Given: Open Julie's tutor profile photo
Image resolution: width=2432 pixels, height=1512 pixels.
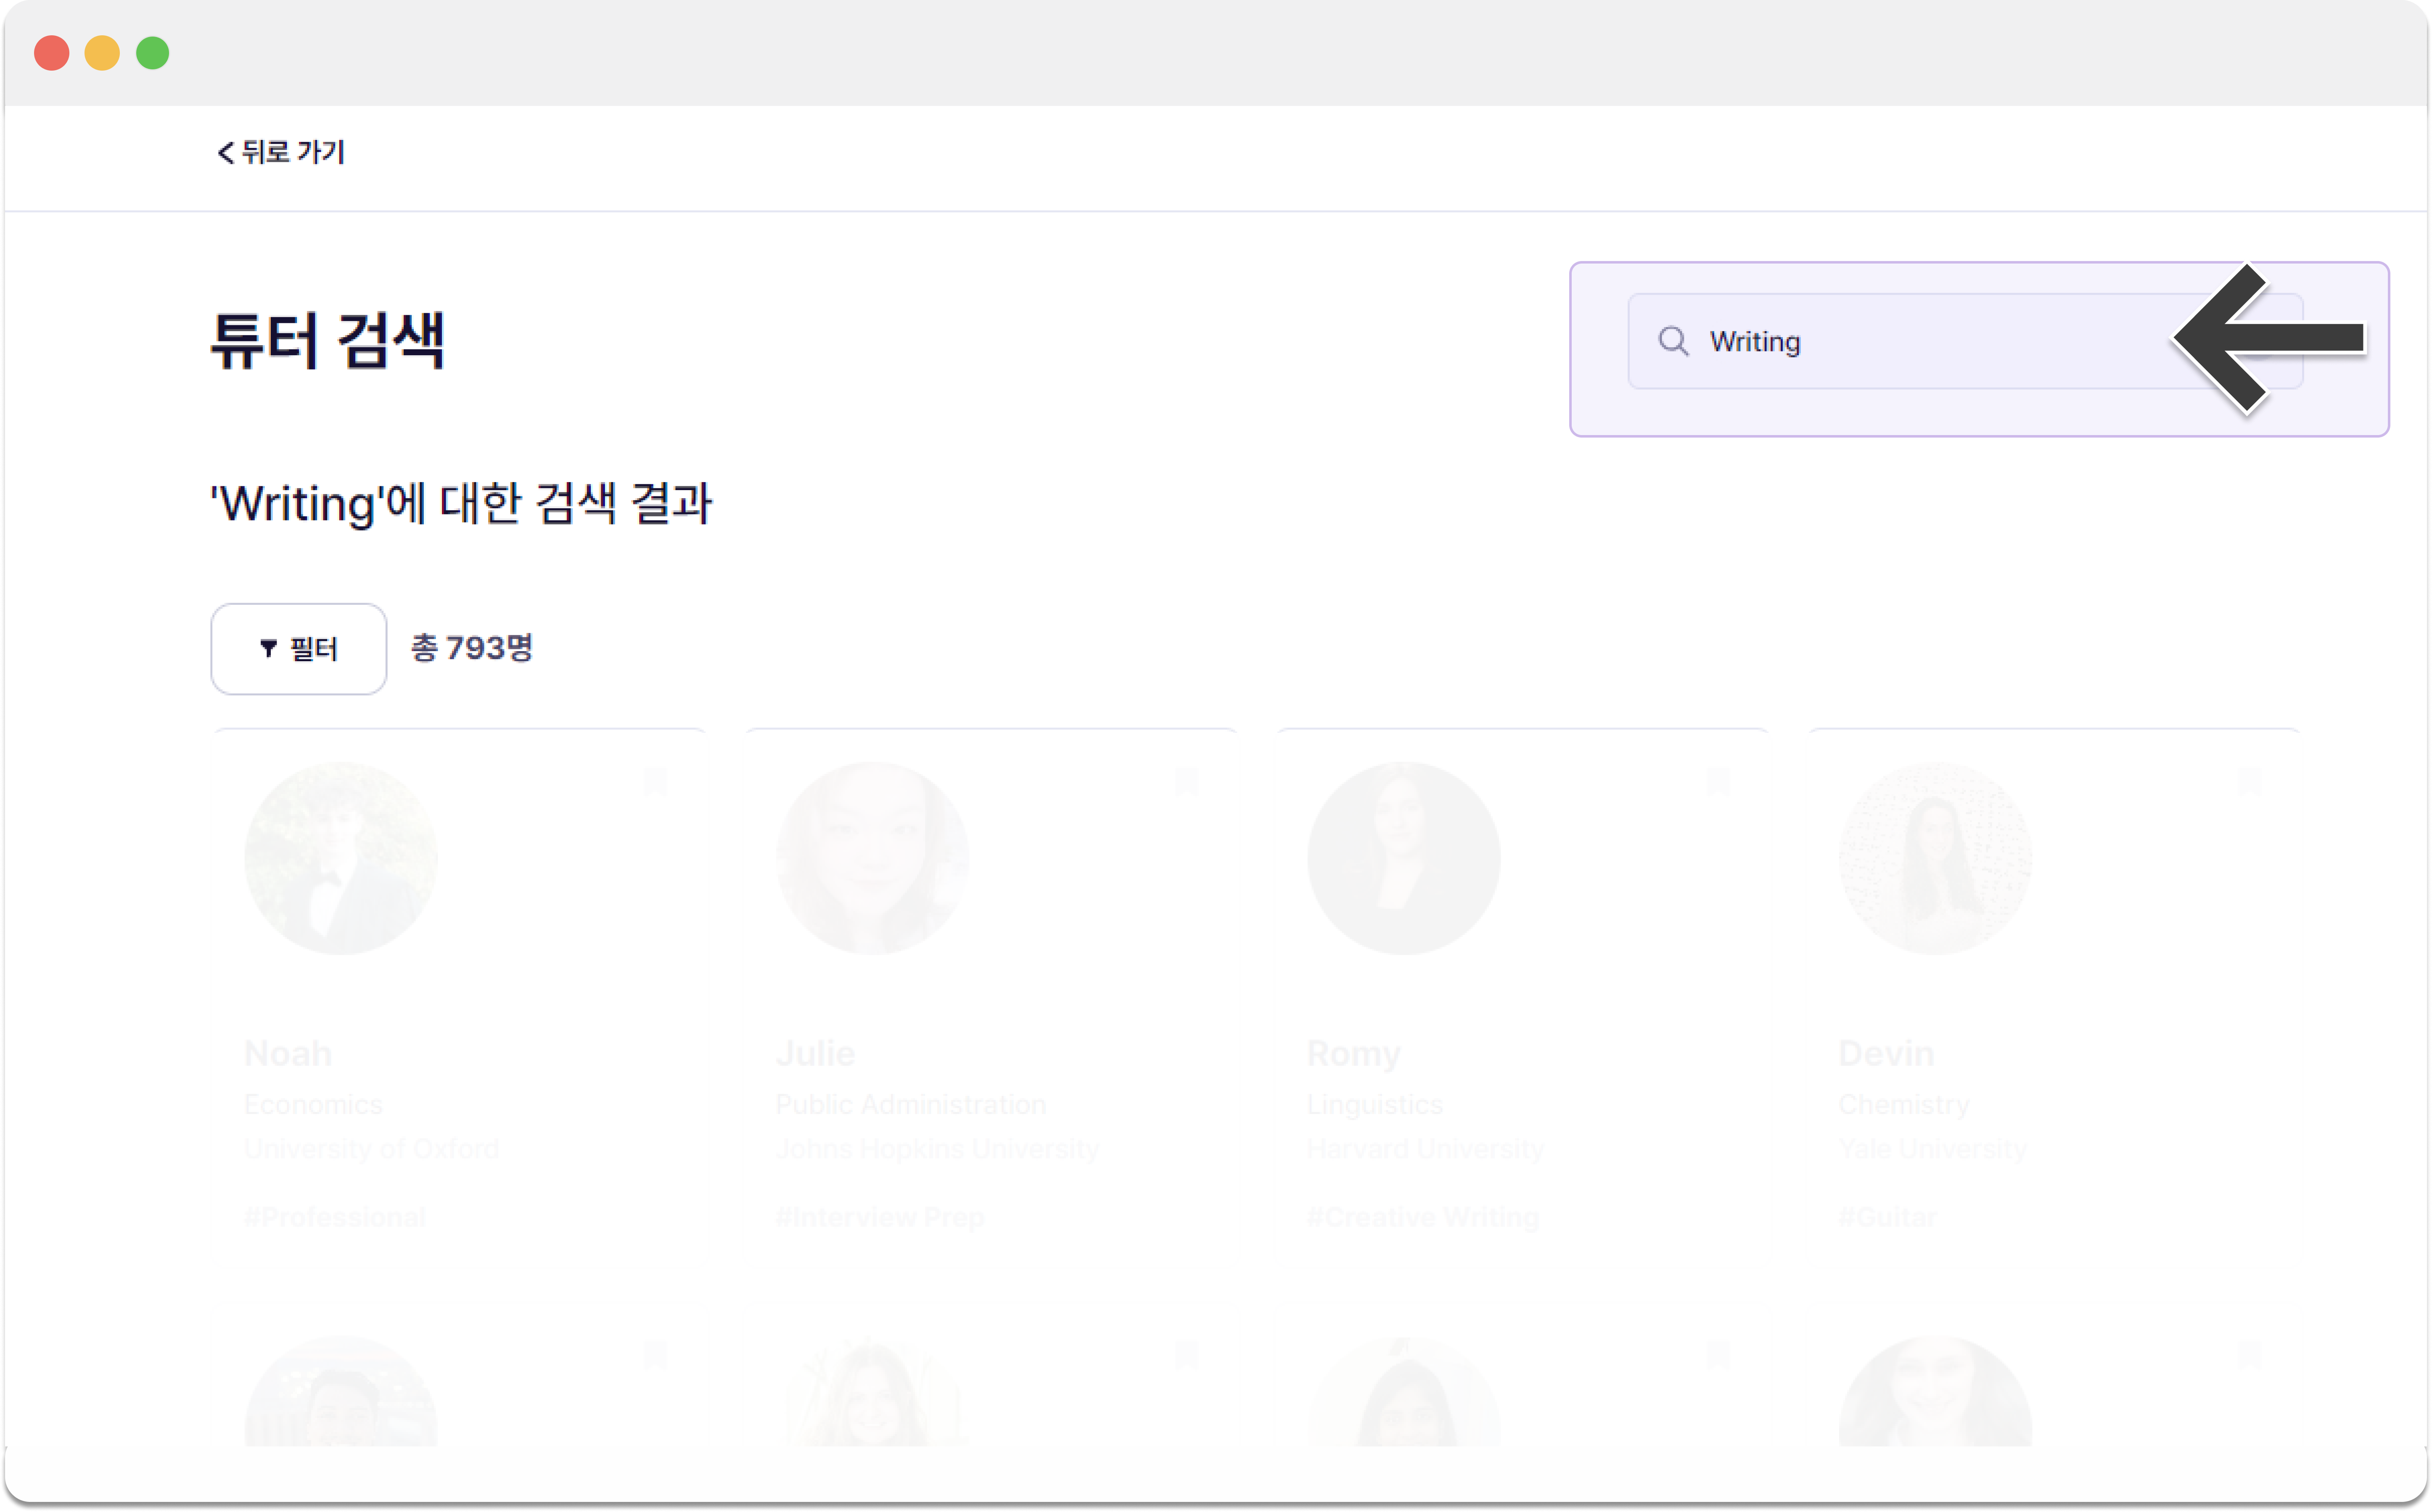Looking at the screenshot, I should click(x=872, y=858).
